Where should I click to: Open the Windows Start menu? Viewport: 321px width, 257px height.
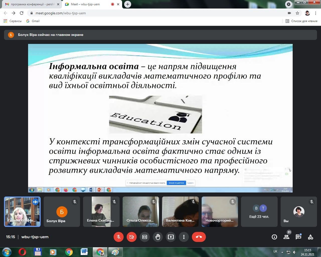click(7, 252)
